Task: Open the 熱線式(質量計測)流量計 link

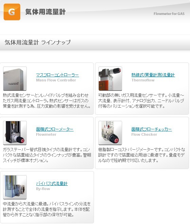Action: pyautogui.click(x=153, y=75)
